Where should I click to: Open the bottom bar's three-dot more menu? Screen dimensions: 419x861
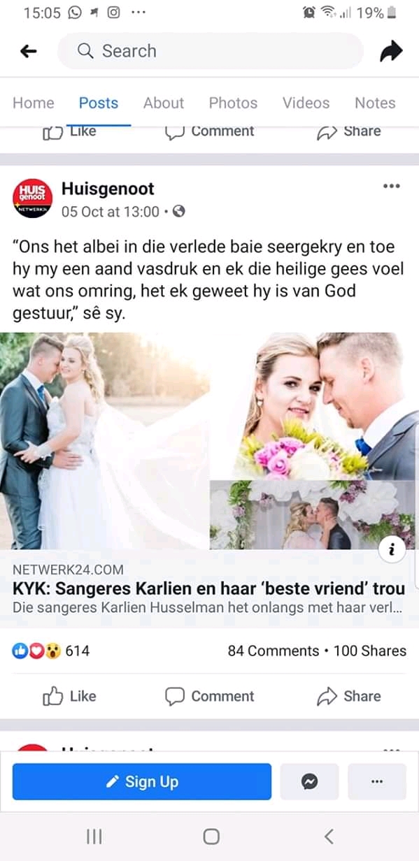[377, 781]
